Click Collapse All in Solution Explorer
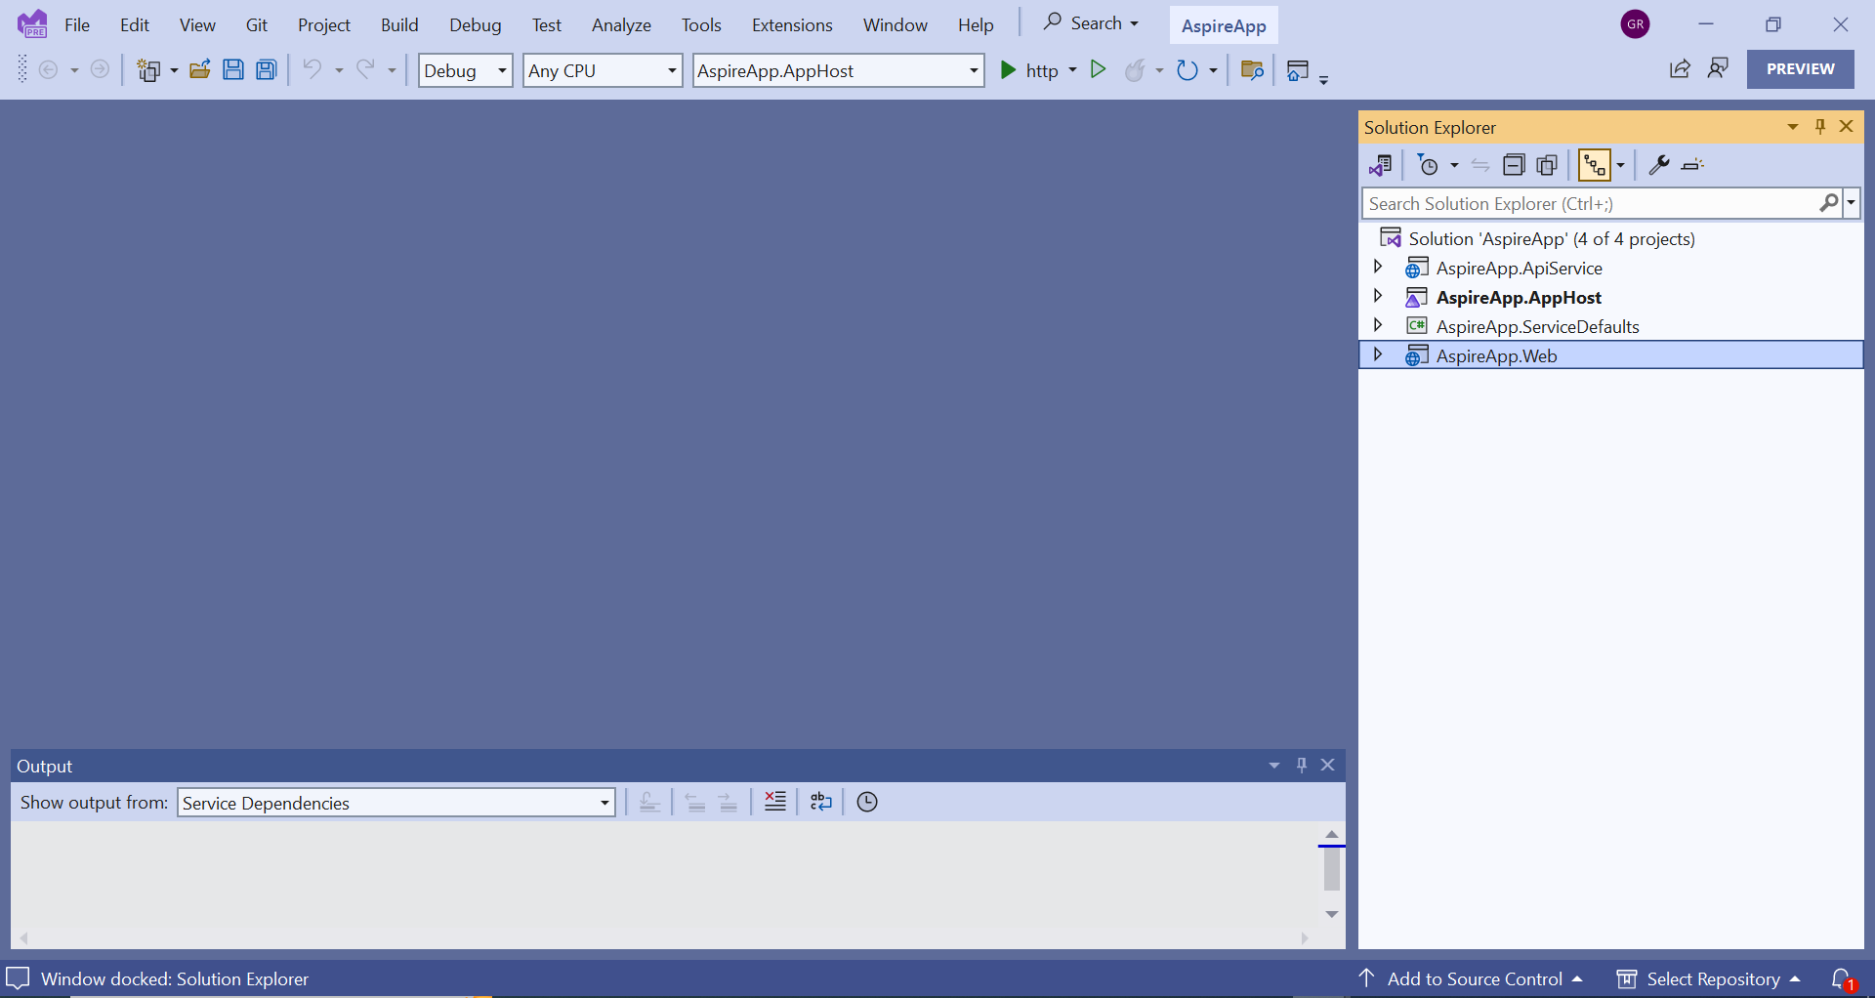Image resolution: width=1875 pixels, height=998 pixels. pyautogui.click(x=1513, y=165)
